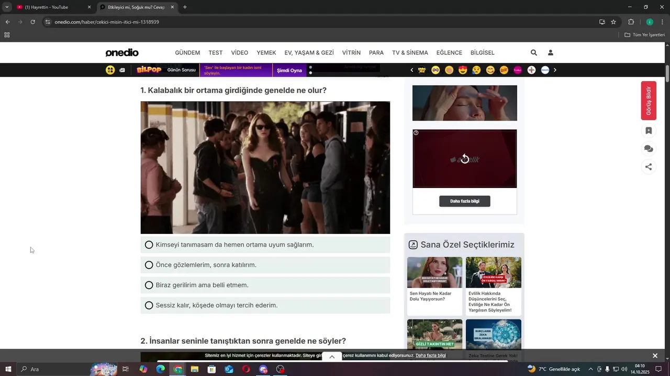670x376 pixels.
Task: Open the taskbar weather widget 7°C
Action: point(553,369)
